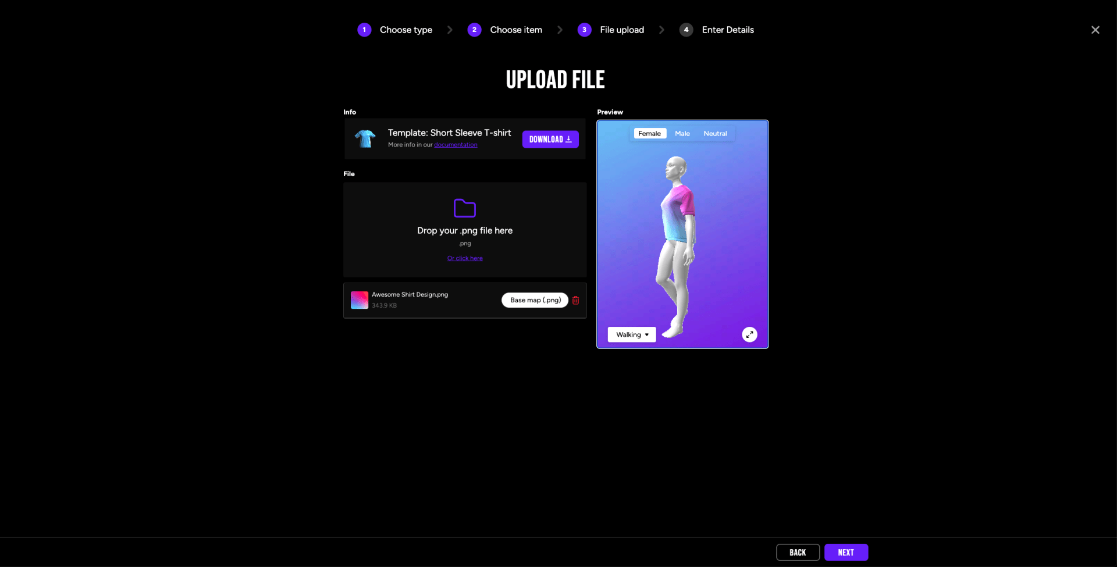Image resolution: width=1117 pixels, height=567 pixels.
Task: Delete the Awesome Shirt Design.png file
Action: point(575,300)
